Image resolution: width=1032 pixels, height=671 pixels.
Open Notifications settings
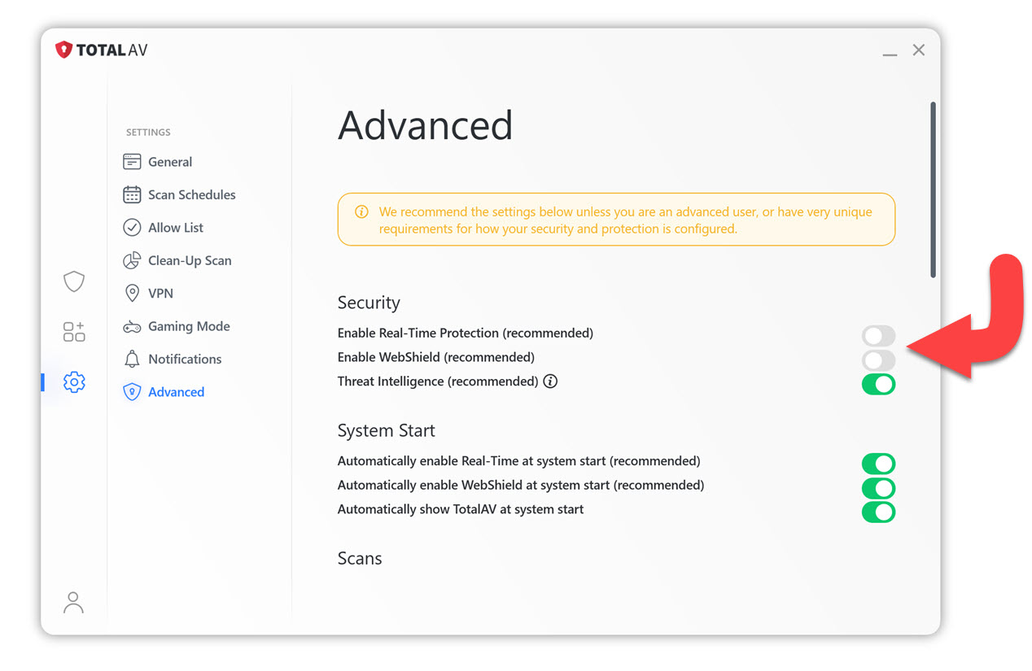point(184,359)
